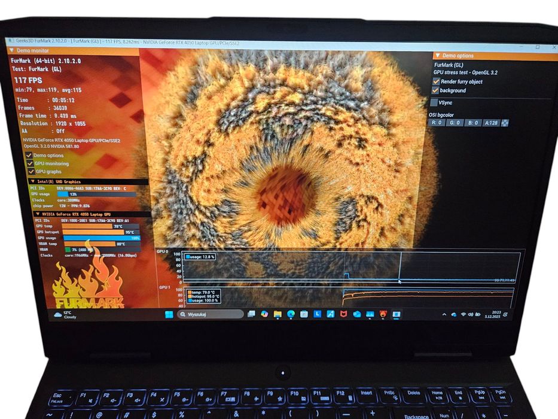
Task: Click the Test: FurMark (GL) line
Action: coord(36,69)
